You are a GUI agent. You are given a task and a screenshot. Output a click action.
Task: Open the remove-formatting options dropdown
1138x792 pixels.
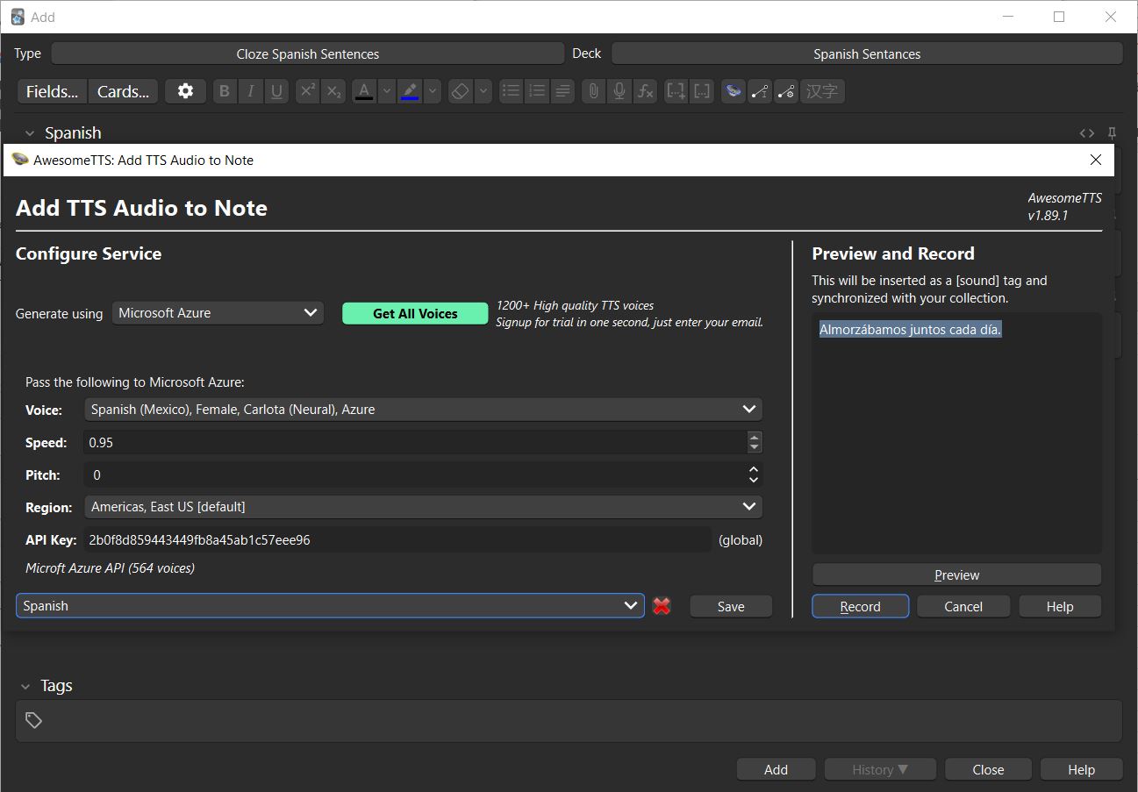(x=483, y=91)
